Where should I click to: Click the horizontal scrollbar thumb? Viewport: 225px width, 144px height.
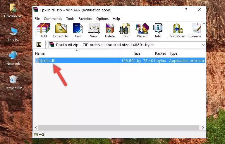[118, 127]
